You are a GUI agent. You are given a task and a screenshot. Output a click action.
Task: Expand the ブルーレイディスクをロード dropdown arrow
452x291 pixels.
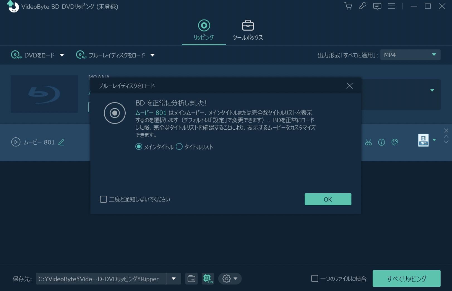point(152,55)
